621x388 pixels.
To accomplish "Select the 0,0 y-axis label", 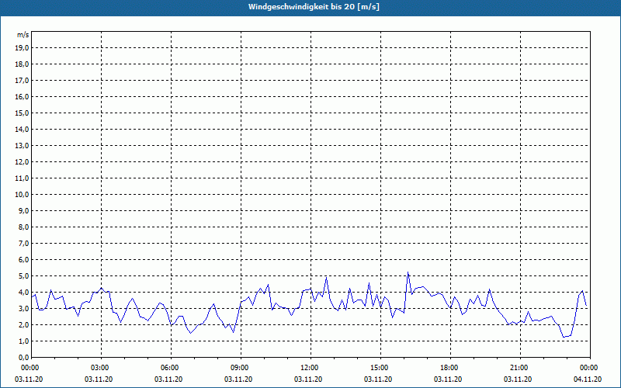I will click(24, 357).
